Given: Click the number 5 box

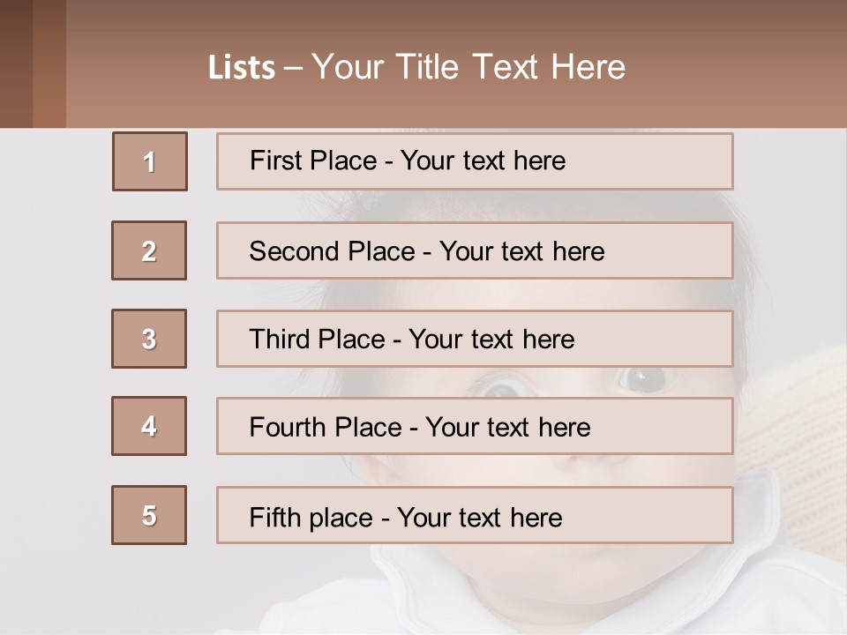Looking at the screenshot, I should pos(149,515).
